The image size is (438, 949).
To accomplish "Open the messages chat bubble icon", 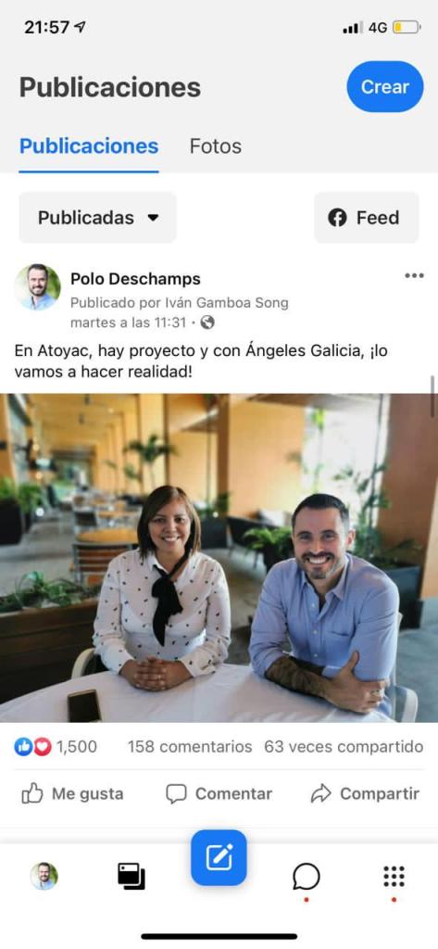I will click(x=307, y=876).
